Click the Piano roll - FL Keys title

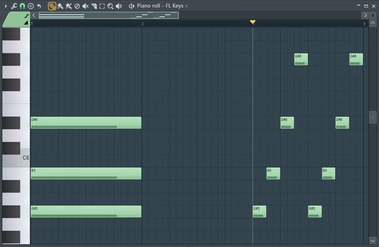tap(160, 6)
